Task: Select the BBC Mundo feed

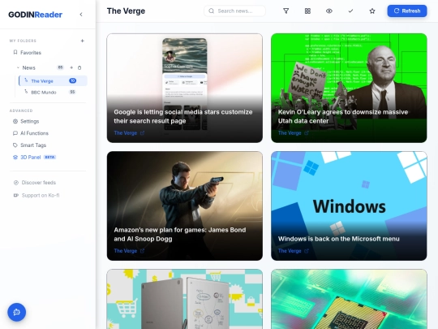Action: coord(53,92)
